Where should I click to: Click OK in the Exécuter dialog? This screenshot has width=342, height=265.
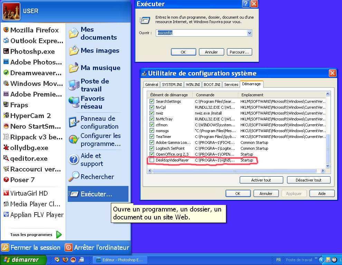click(183, 52)
